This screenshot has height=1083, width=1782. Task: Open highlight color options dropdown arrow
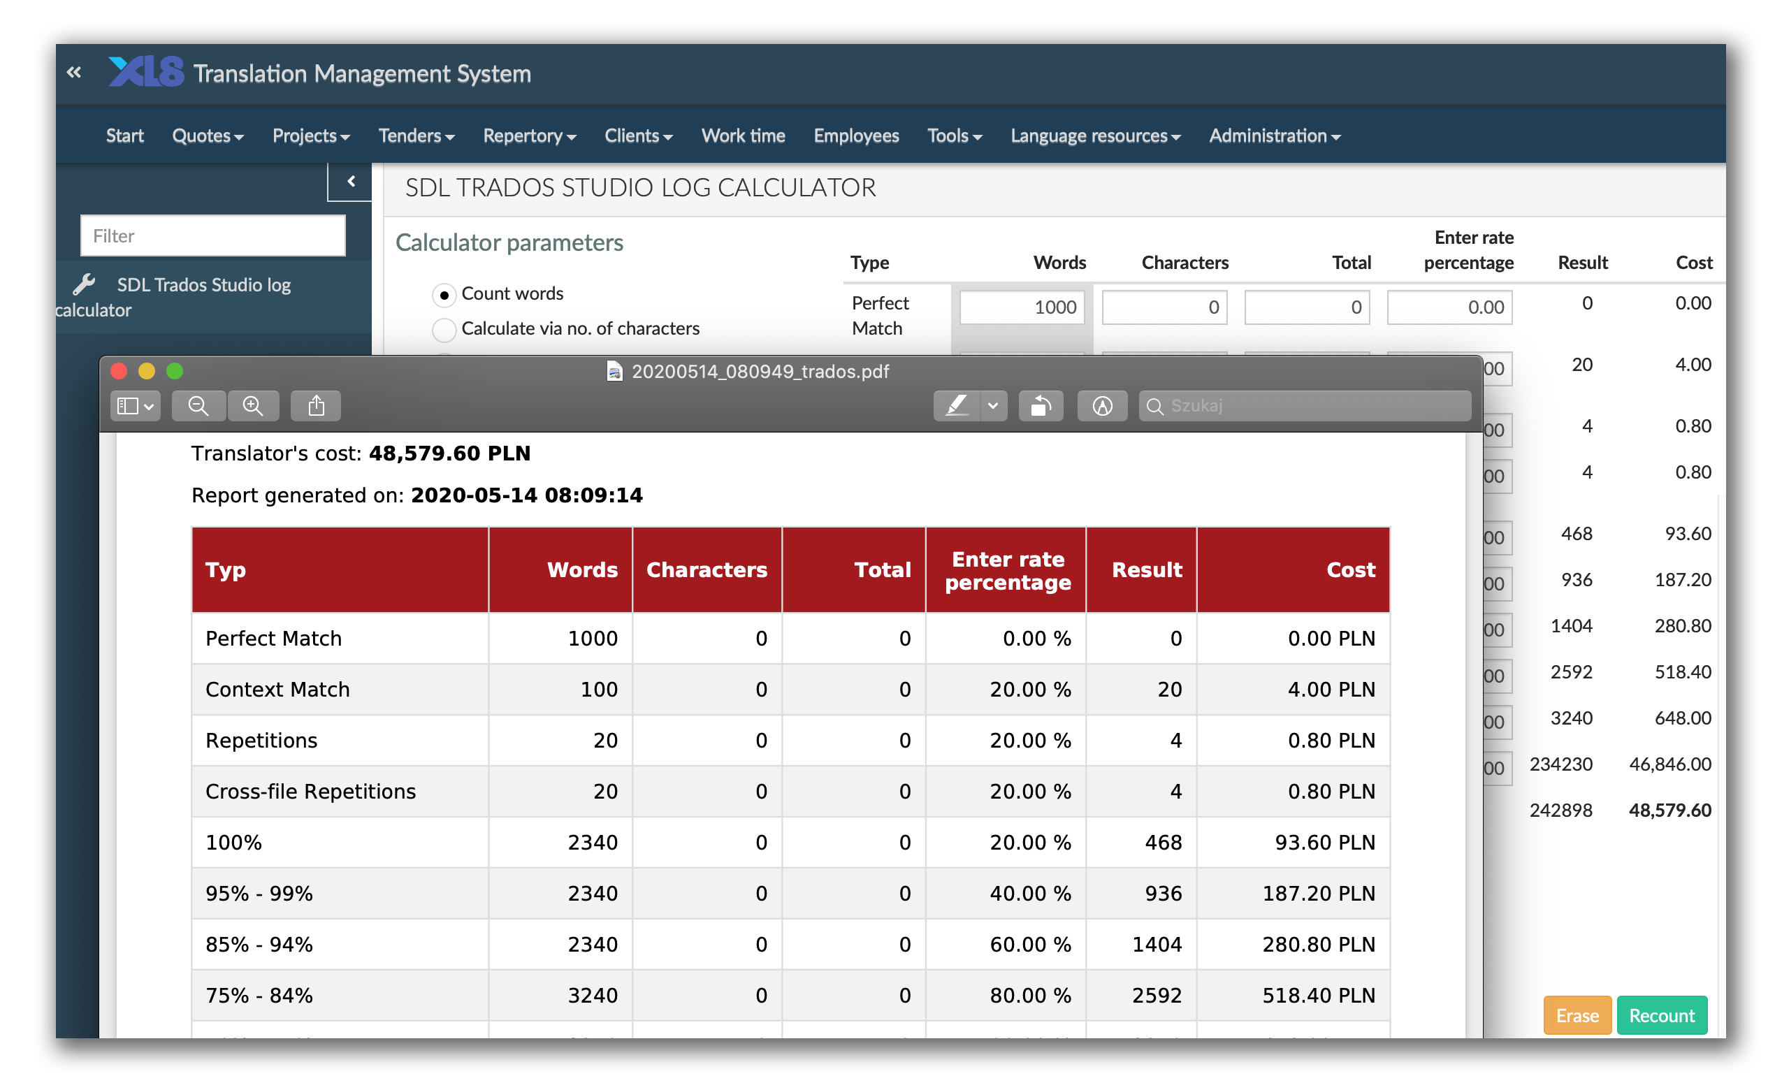click(994, 407)
